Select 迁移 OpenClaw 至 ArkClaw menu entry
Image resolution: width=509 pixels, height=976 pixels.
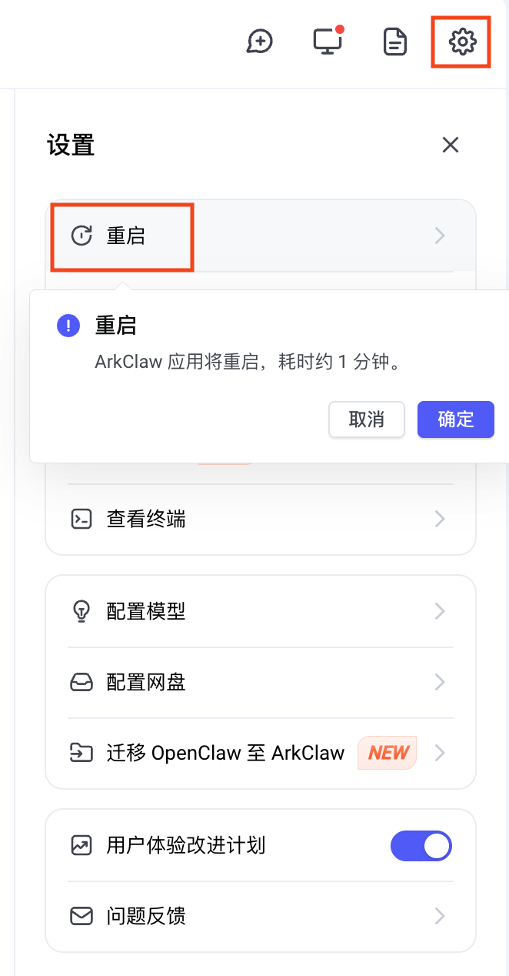click(x=225, y=753)
